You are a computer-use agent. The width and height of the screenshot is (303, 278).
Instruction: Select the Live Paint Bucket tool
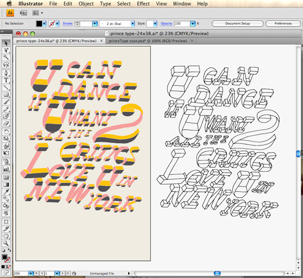6,206
